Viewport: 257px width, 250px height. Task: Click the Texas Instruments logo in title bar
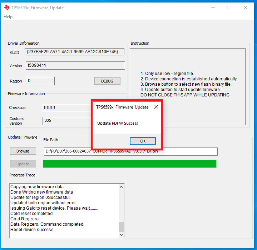click(6, 7)
